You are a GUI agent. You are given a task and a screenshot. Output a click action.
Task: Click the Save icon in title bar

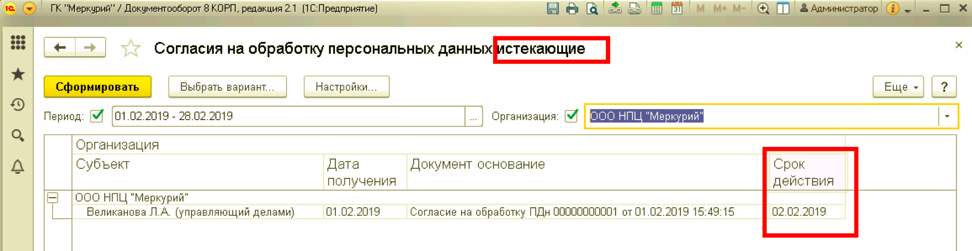point(552,8)
